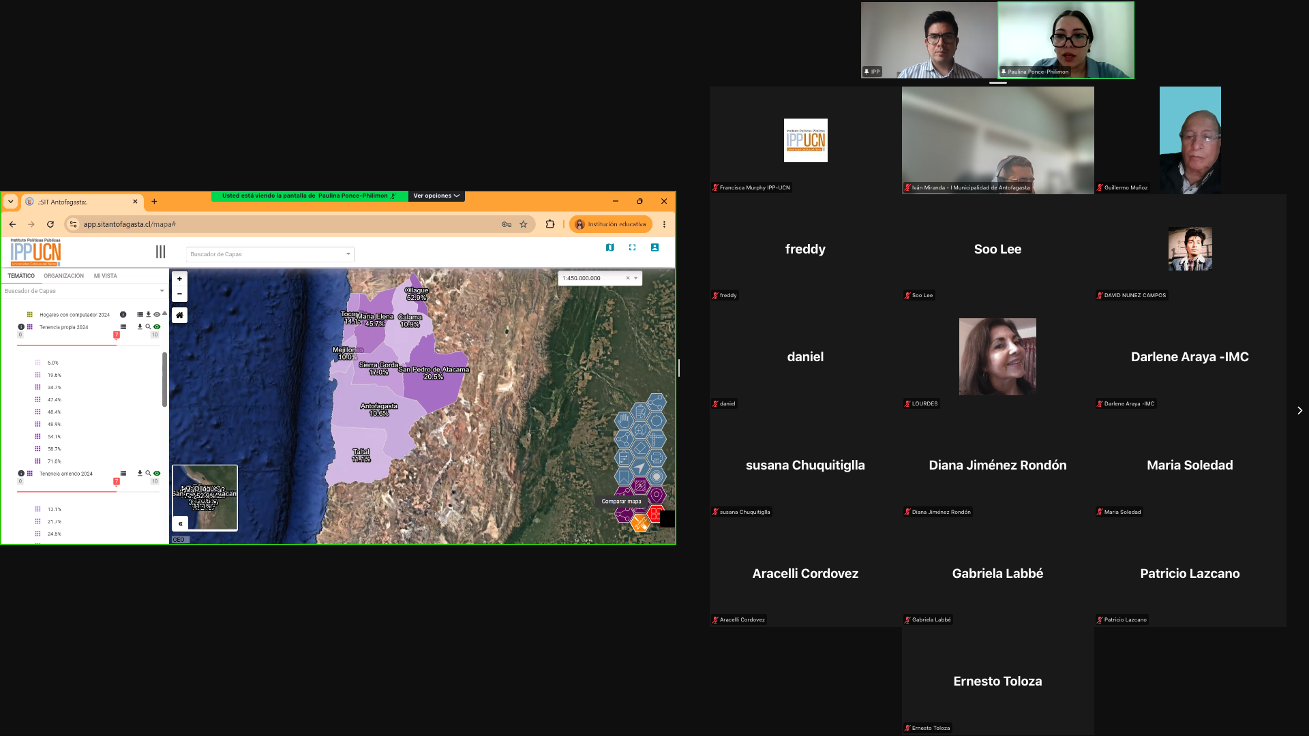This screenshot has width=1309, height=736.
Task: Click the orange wrench tools hexagon
Action: [640, 523]
